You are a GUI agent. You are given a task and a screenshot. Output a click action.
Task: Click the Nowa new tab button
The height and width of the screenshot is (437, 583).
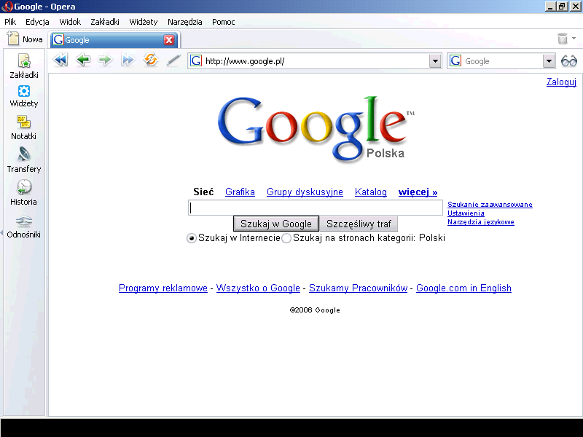[x=26, y=39]
